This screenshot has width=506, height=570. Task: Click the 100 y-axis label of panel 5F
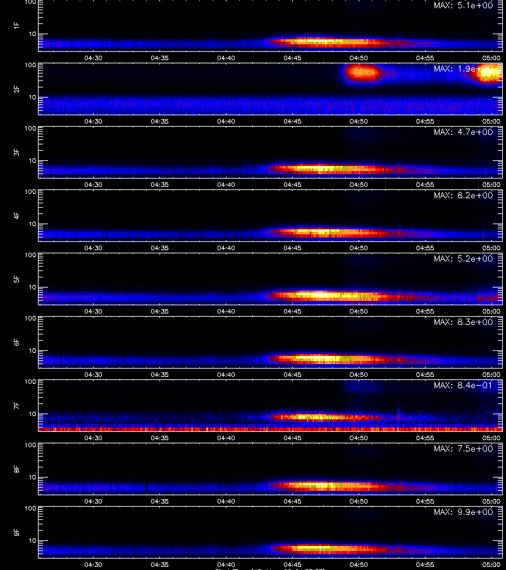[x=30, y=255]
